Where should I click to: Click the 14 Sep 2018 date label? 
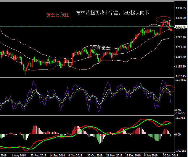pos(57,155)
